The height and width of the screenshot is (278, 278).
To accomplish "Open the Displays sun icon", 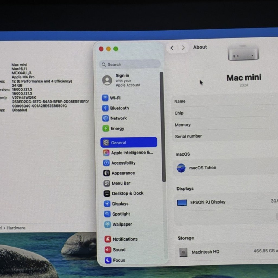I will click(x=107, y=204).
